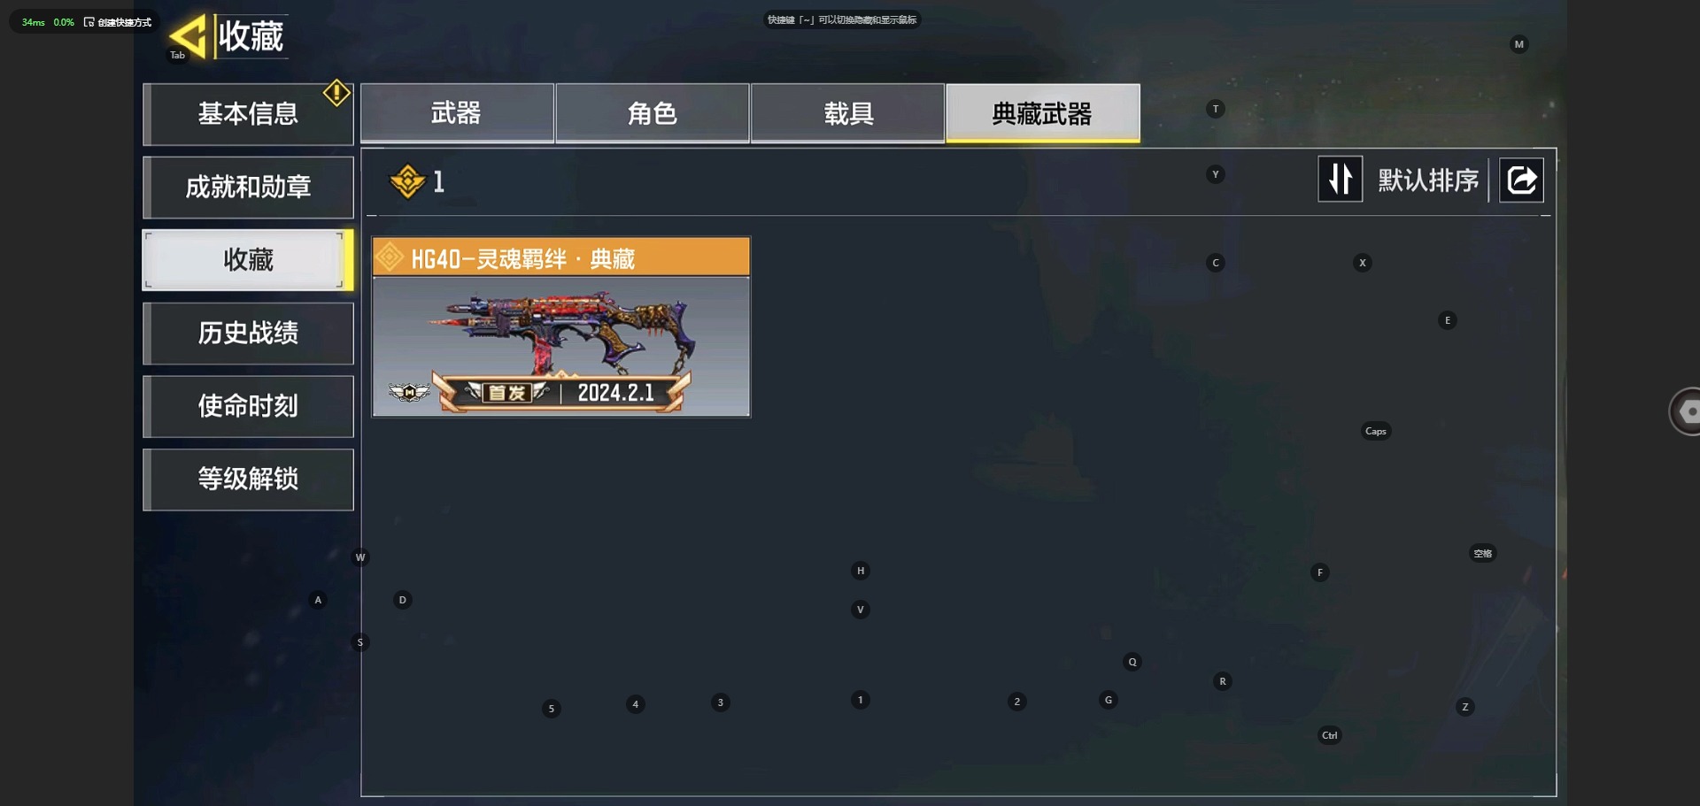Click the M map key icon

[x=1518, y=44]
